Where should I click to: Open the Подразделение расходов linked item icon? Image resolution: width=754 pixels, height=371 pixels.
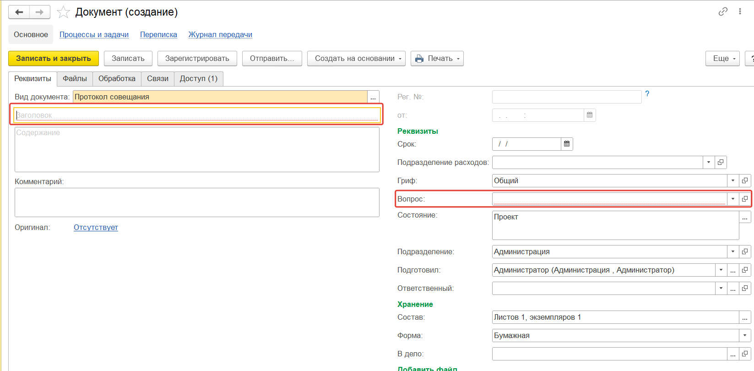(721, 163)
